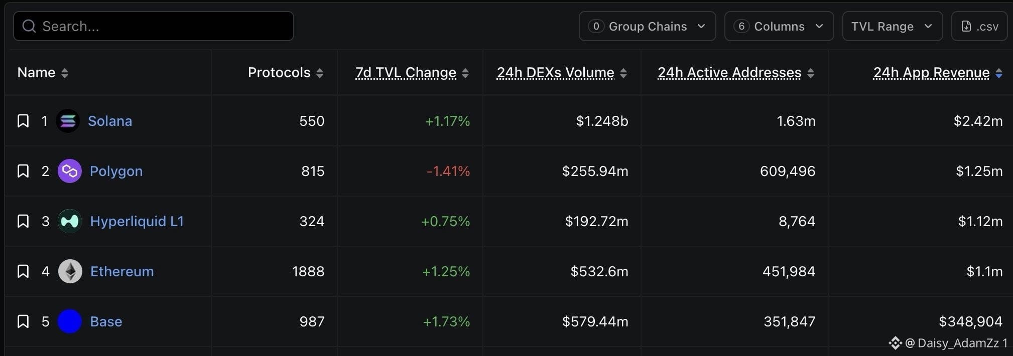Click the Ethereum diamond logo icon

(x=70, y=271)
